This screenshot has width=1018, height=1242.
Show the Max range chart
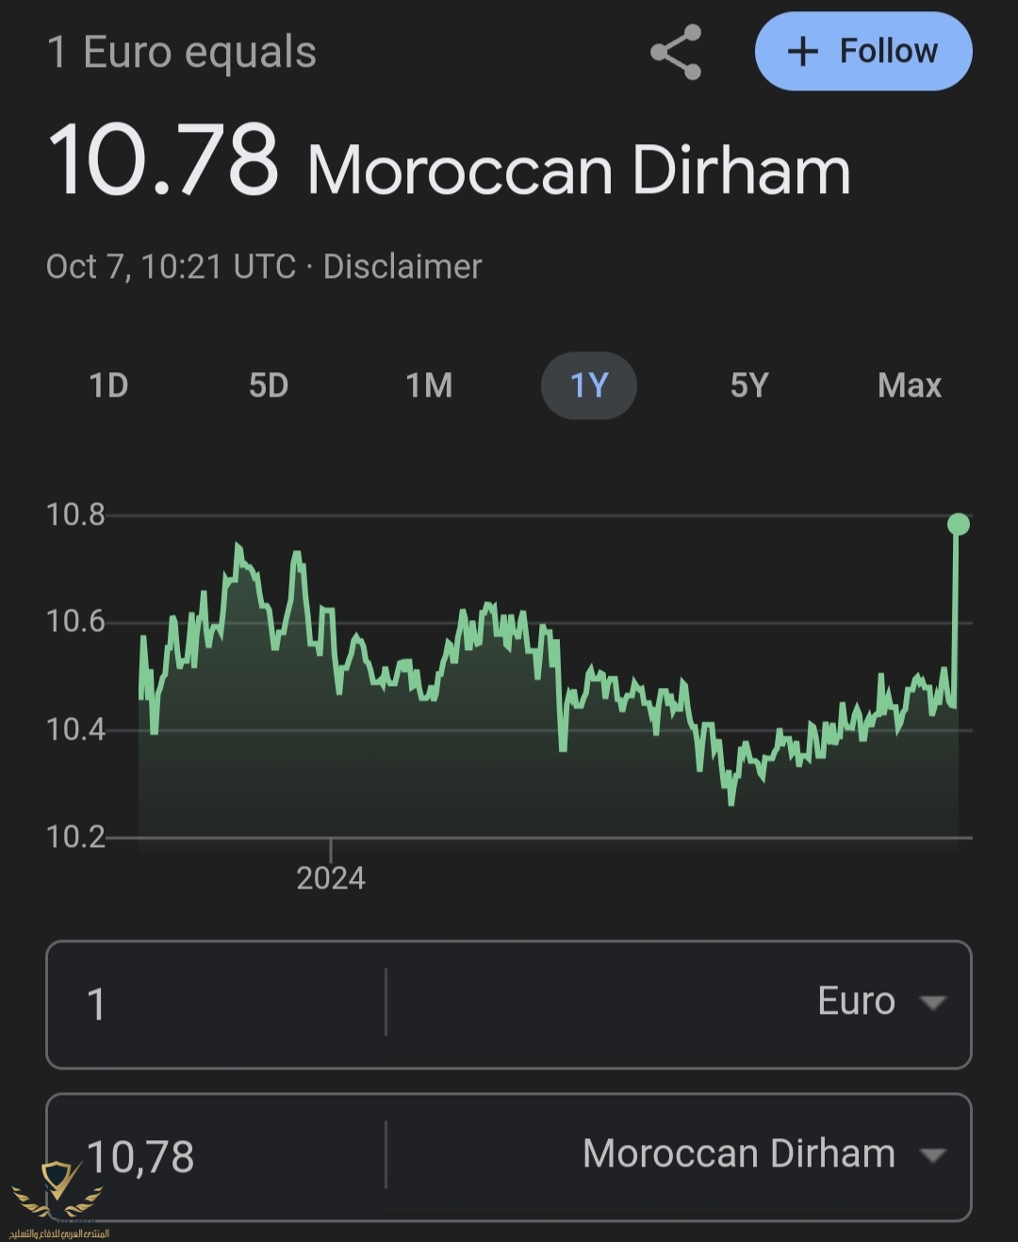pyautogui.click(x=910, y=385)
